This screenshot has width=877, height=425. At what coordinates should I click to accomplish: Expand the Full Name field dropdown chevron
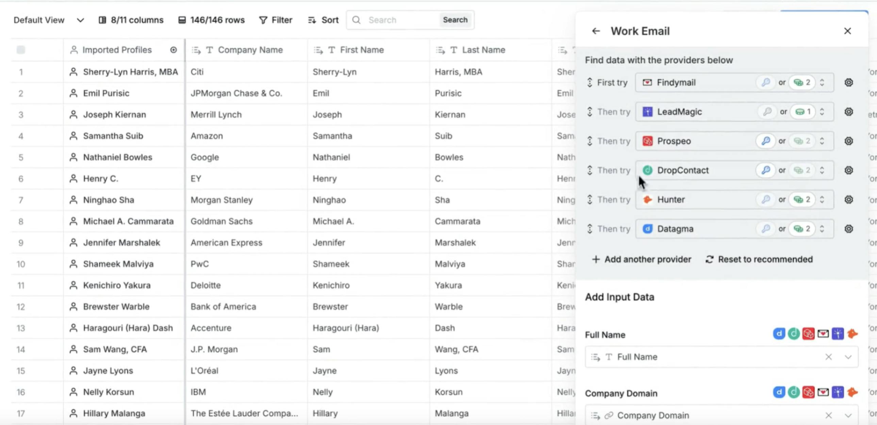(848, 357)
